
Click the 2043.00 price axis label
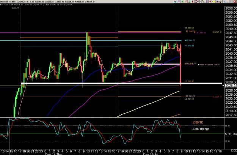tap(231, 45)
